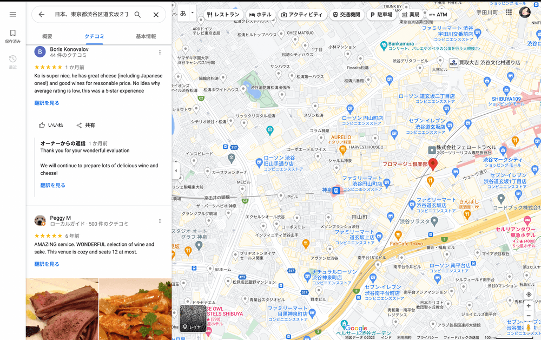This screenshot has width=541, height=340.
Task: Click the search magnifier icon
Action: [137, 15]
